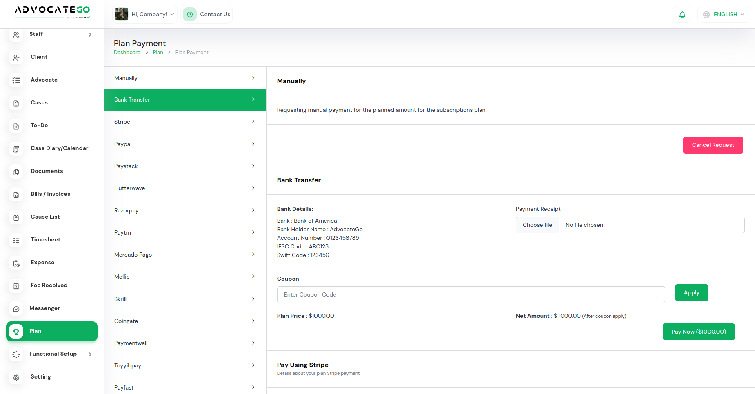Click the notification bell icon
The width and height of the screenshot is (755, 394).
[x=682, y=14]
